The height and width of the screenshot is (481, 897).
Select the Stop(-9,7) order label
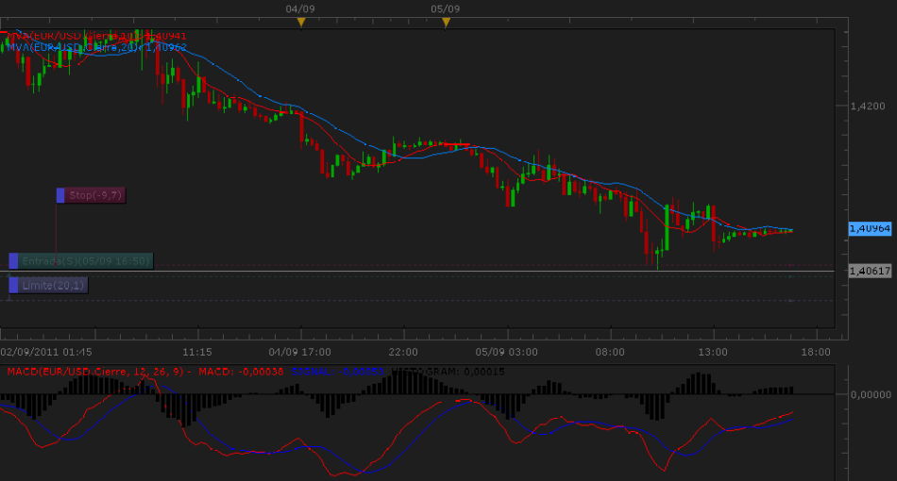pos(94,195)
